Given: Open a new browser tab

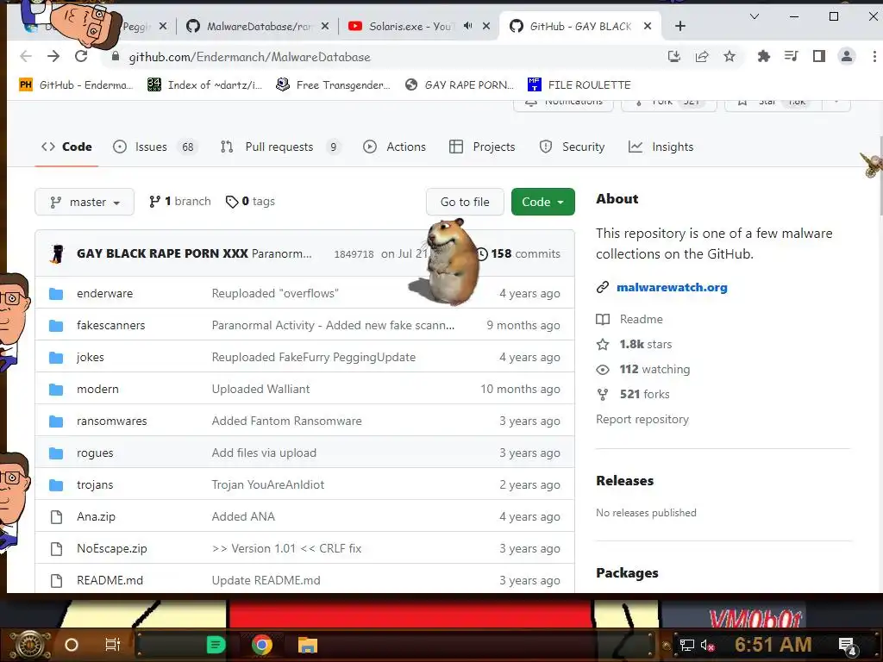Looking at the screenshot, I should click(x=680, y=26).
